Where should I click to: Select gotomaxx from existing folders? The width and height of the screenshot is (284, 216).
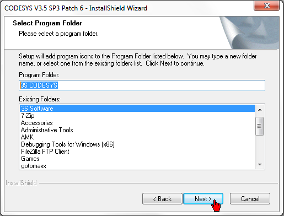pos(137,166)
